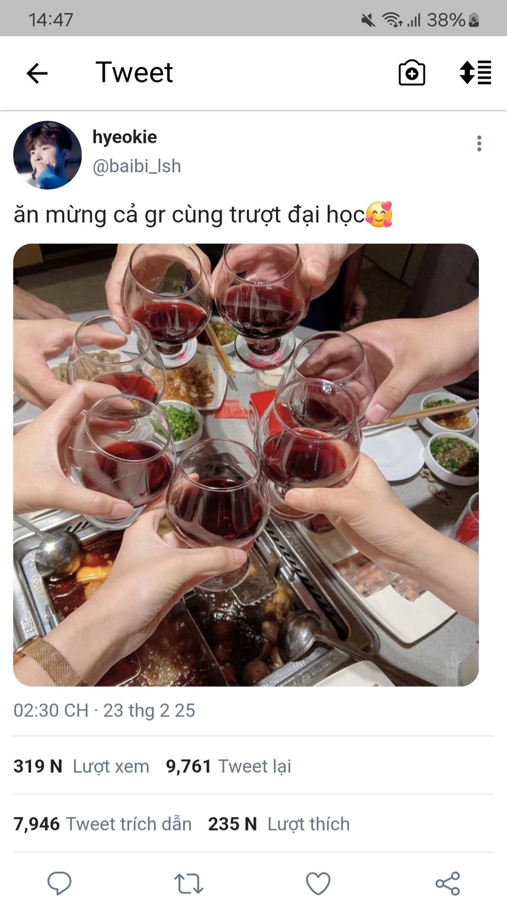Tap the Tweet header title
This screenshot has width=507, height=915.
coord(134,72)
